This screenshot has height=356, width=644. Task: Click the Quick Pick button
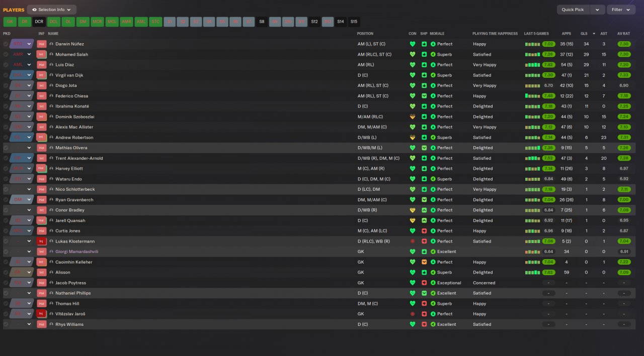point(573,10)
